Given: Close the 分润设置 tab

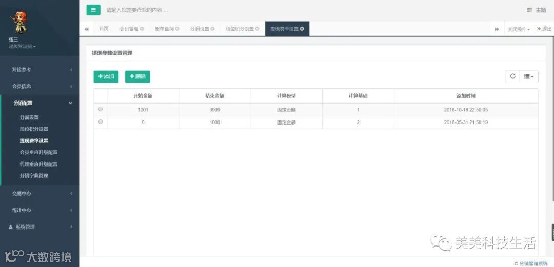Looking at the screenshot, I should click(x=212, y=29).
